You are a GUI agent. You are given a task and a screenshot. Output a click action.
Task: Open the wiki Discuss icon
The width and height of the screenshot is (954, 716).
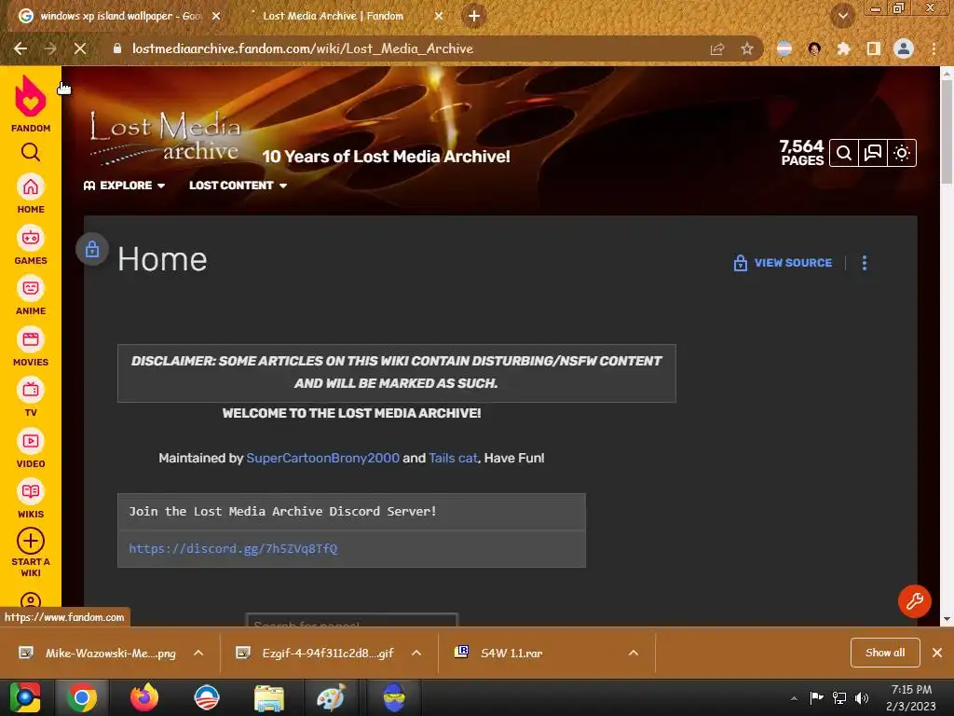click(873, 153)
